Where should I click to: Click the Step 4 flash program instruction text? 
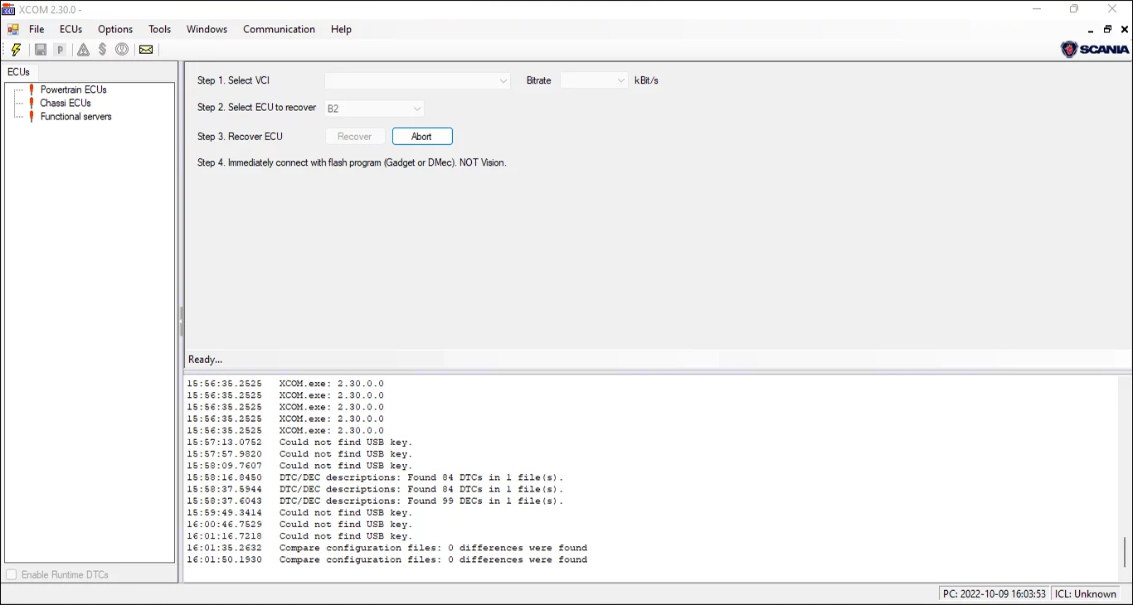point(352,162)
